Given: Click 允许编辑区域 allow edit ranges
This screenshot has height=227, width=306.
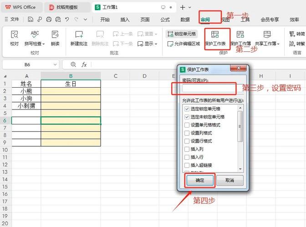Looking at the screenshot, I should click(184, 44).
